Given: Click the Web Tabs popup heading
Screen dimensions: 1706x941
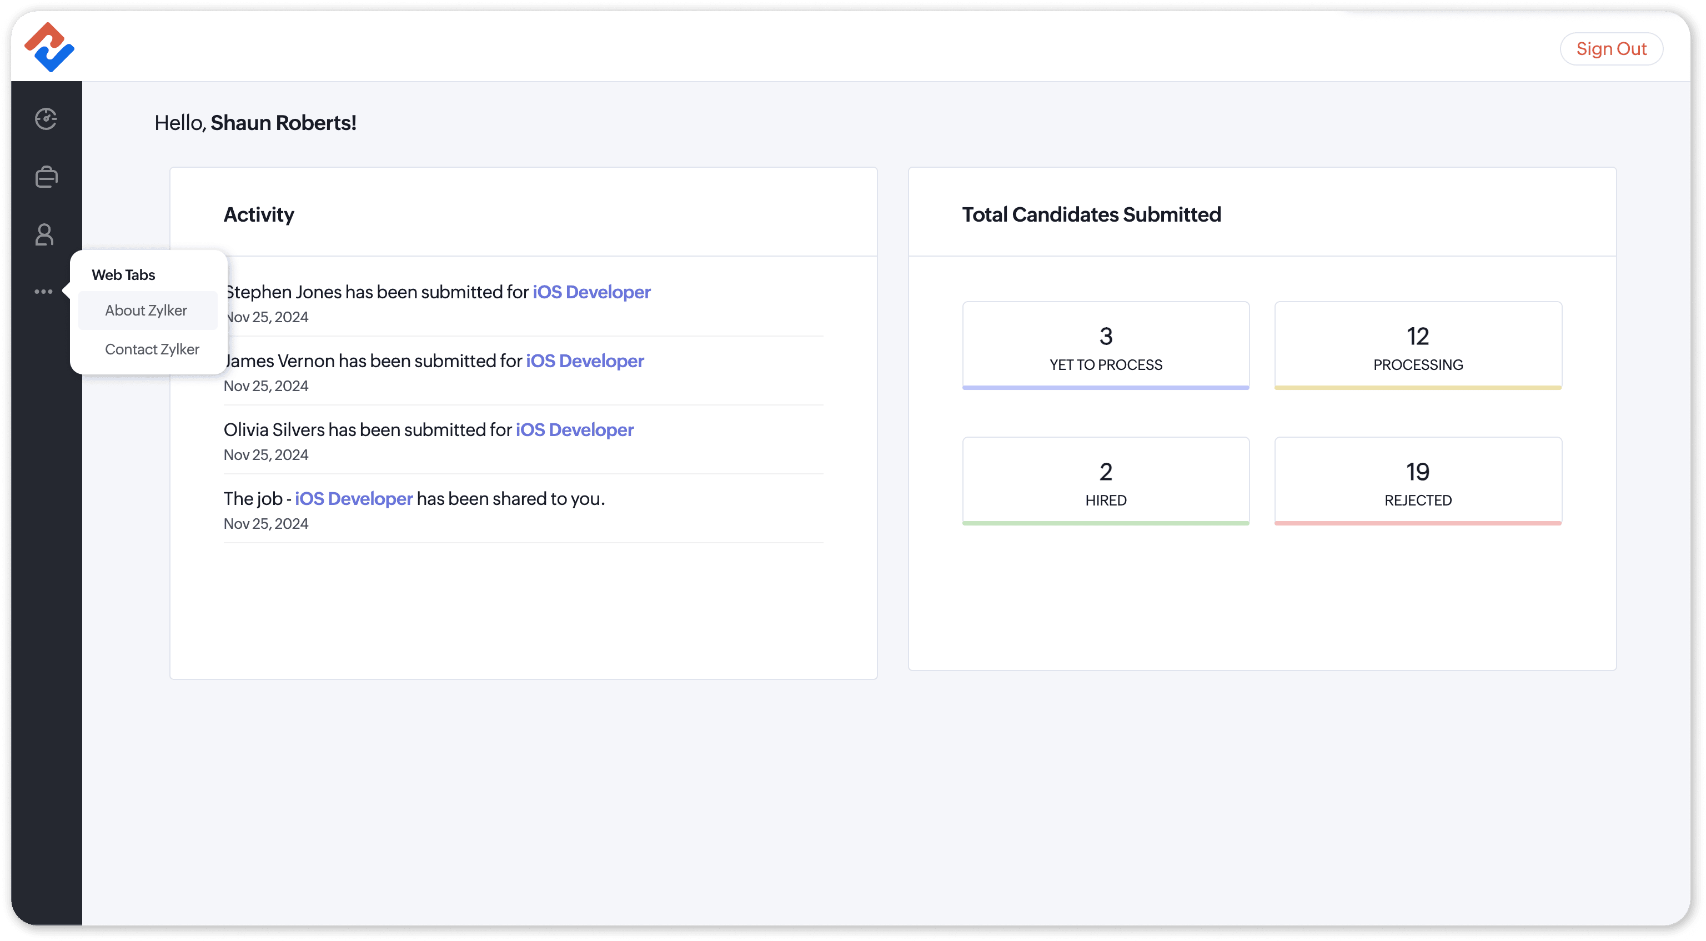Looking at the screenshot, I should (x=123, y=275).
